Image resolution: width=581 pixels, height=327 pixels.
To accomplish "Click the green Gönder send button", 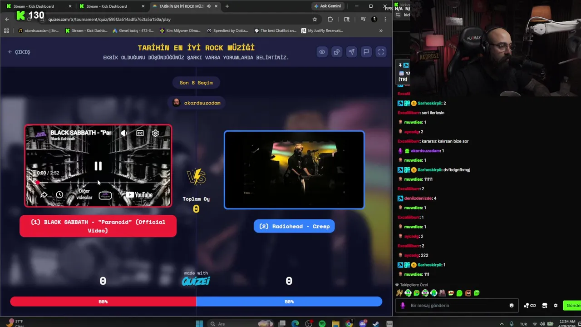I will [x=572, y=306].
